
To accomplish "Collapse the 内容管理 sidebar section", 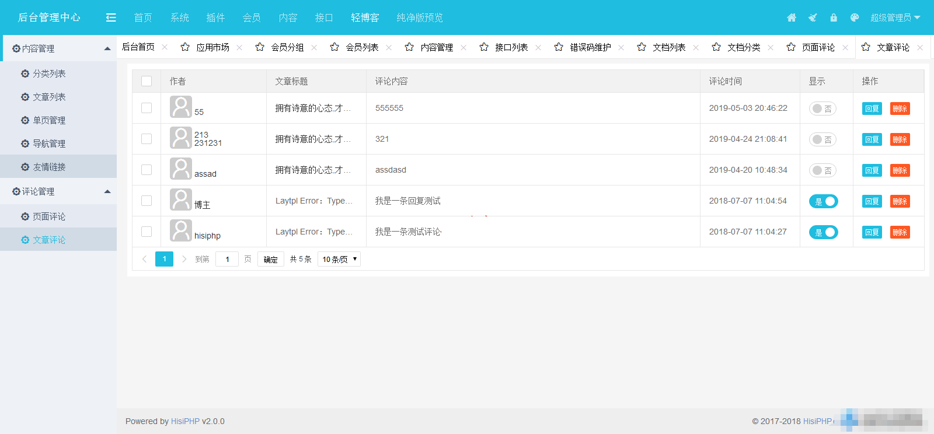I will (x=107, y=48).
